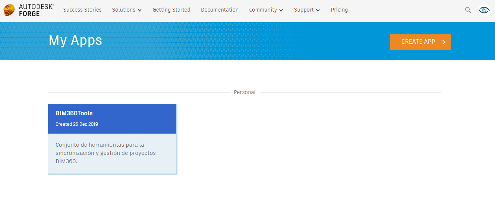Open the BIM360Tools app title
The image size is (495, 206).
(74, 113)
